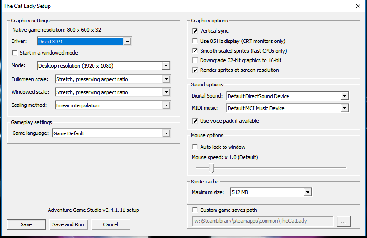Enable Use 85 Hz display option
This screenshot has height=238, width=367.
point(195,41)
